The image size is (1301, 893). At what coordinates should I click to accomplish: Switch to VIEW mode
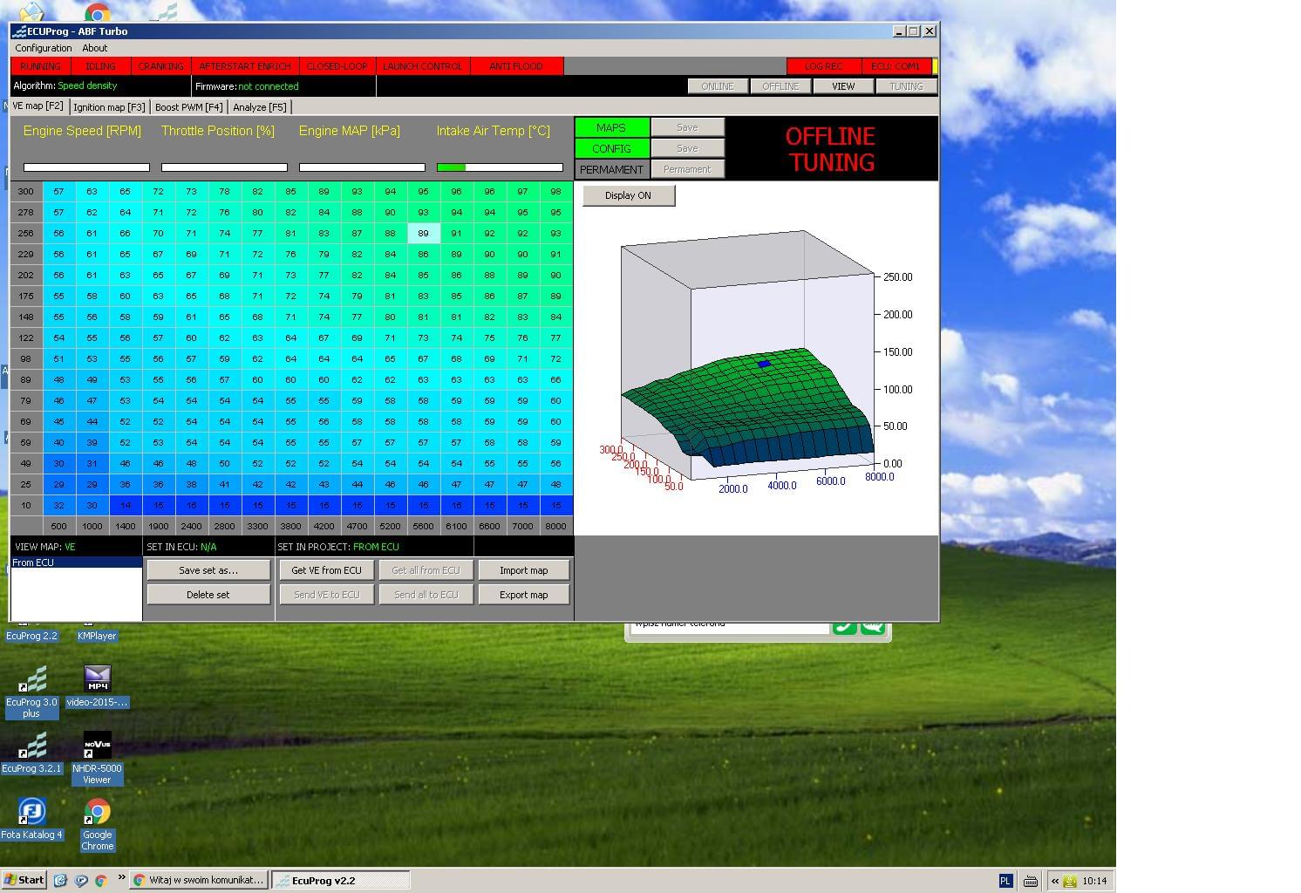[842, 86]
